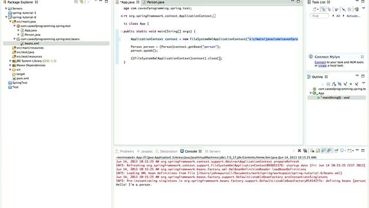Click Connect link in Connect Mylyn panel
The image size is (369, 208).
click(320, 62)
